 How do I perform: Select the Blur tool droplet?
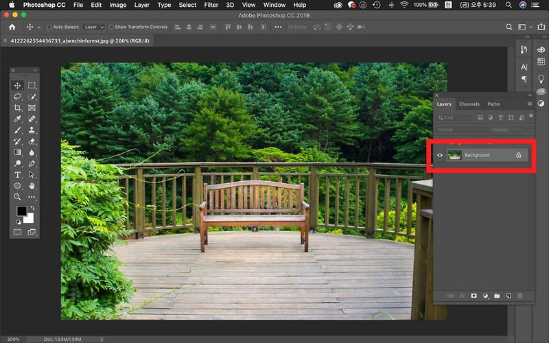click(32, 152)
